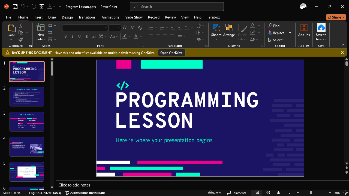
Task: Collapse the ribbon with the chevron
Action: click(x=343, y=45)
